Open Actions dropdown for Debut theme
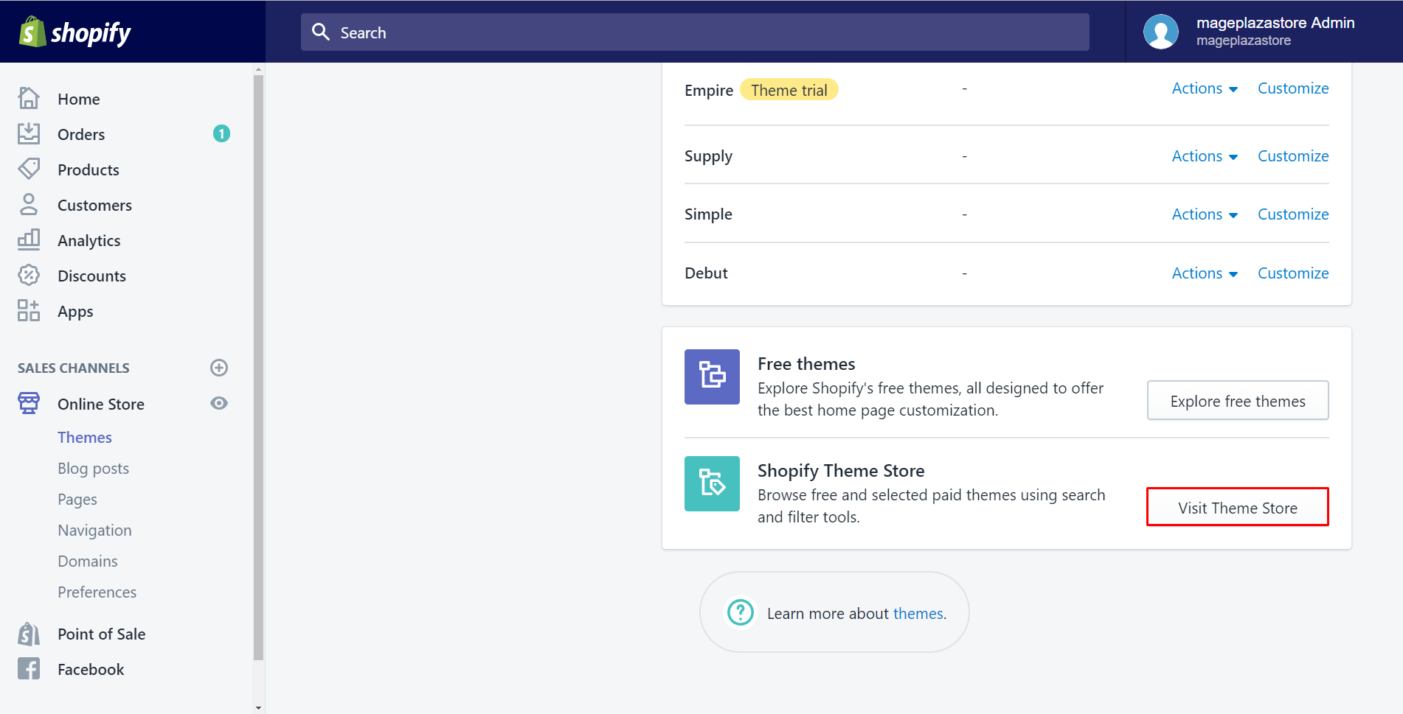 (x=1205, y=273)
